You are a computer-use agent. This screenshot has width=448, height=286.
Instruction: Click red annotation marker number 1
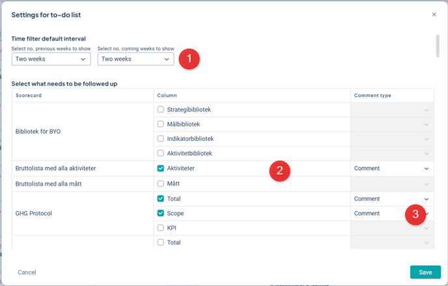(189, 59)
